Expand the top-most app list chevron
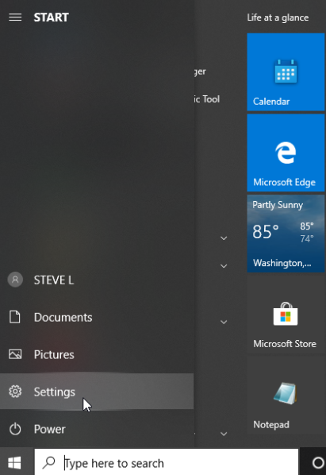Viewport: 326px width, 475px height. tap(224, 238)
